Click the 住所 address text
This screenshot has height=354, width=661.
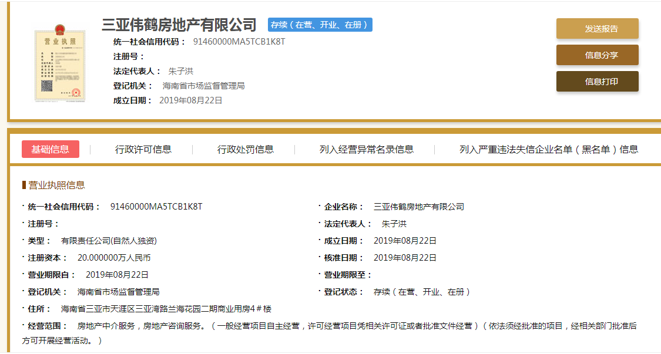[166, 309]
